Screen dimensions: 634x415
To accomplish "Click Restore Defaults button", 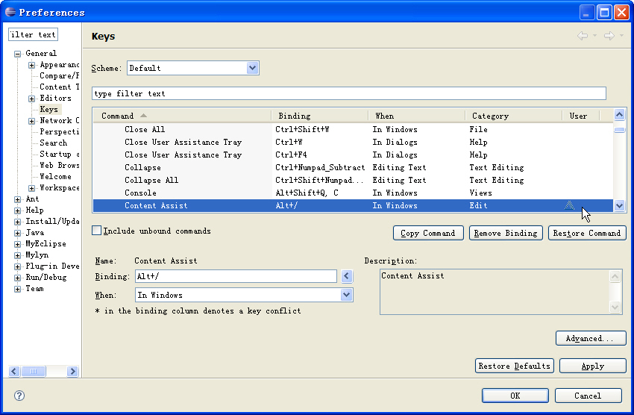I will click(x=515, y=366).
